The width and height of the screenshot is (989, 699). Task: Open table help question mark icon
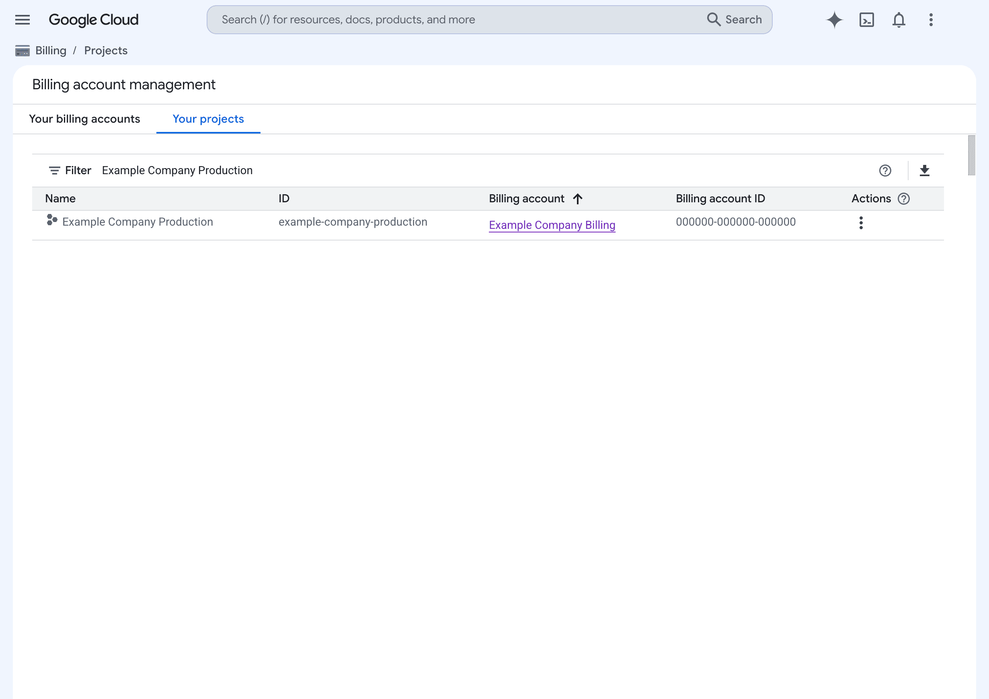[885, 170]
